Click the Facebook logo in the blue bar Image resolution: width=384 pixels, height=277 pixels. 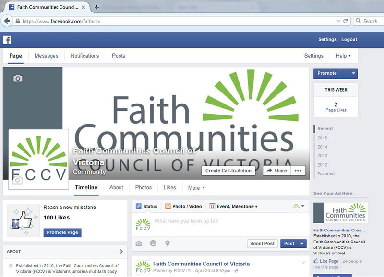pyautogui.click(x=7, y=40)
